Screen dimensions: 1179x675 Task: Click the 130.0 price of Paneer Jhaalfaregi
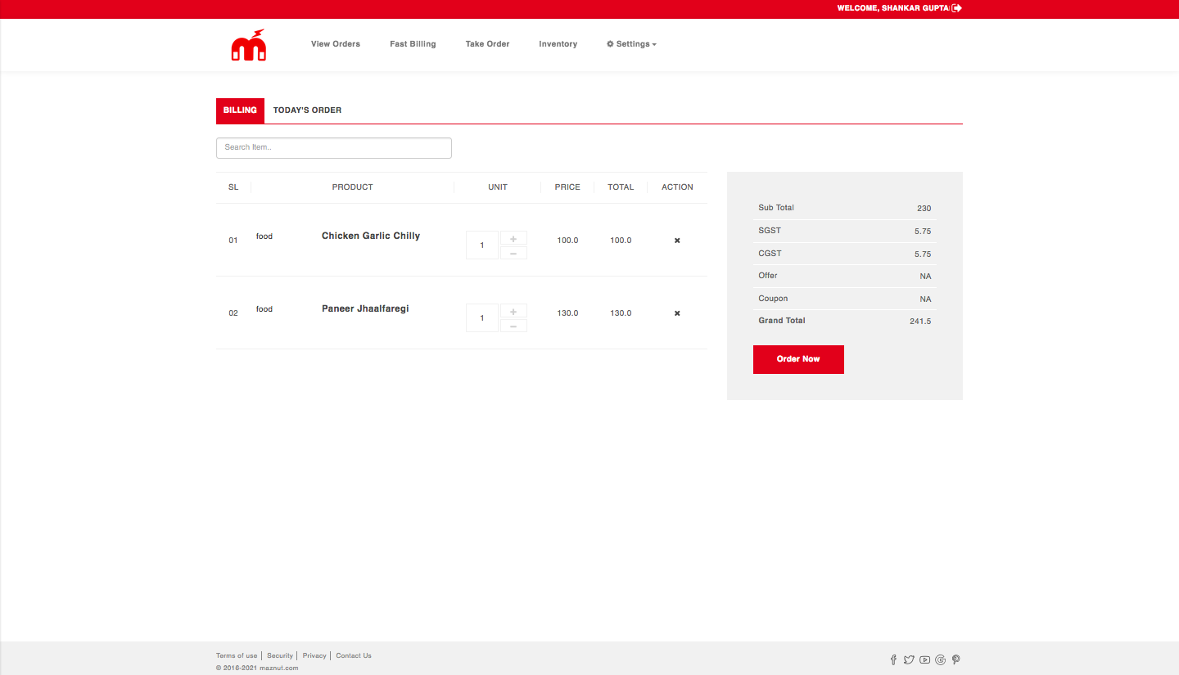click(x=567, y=313)
